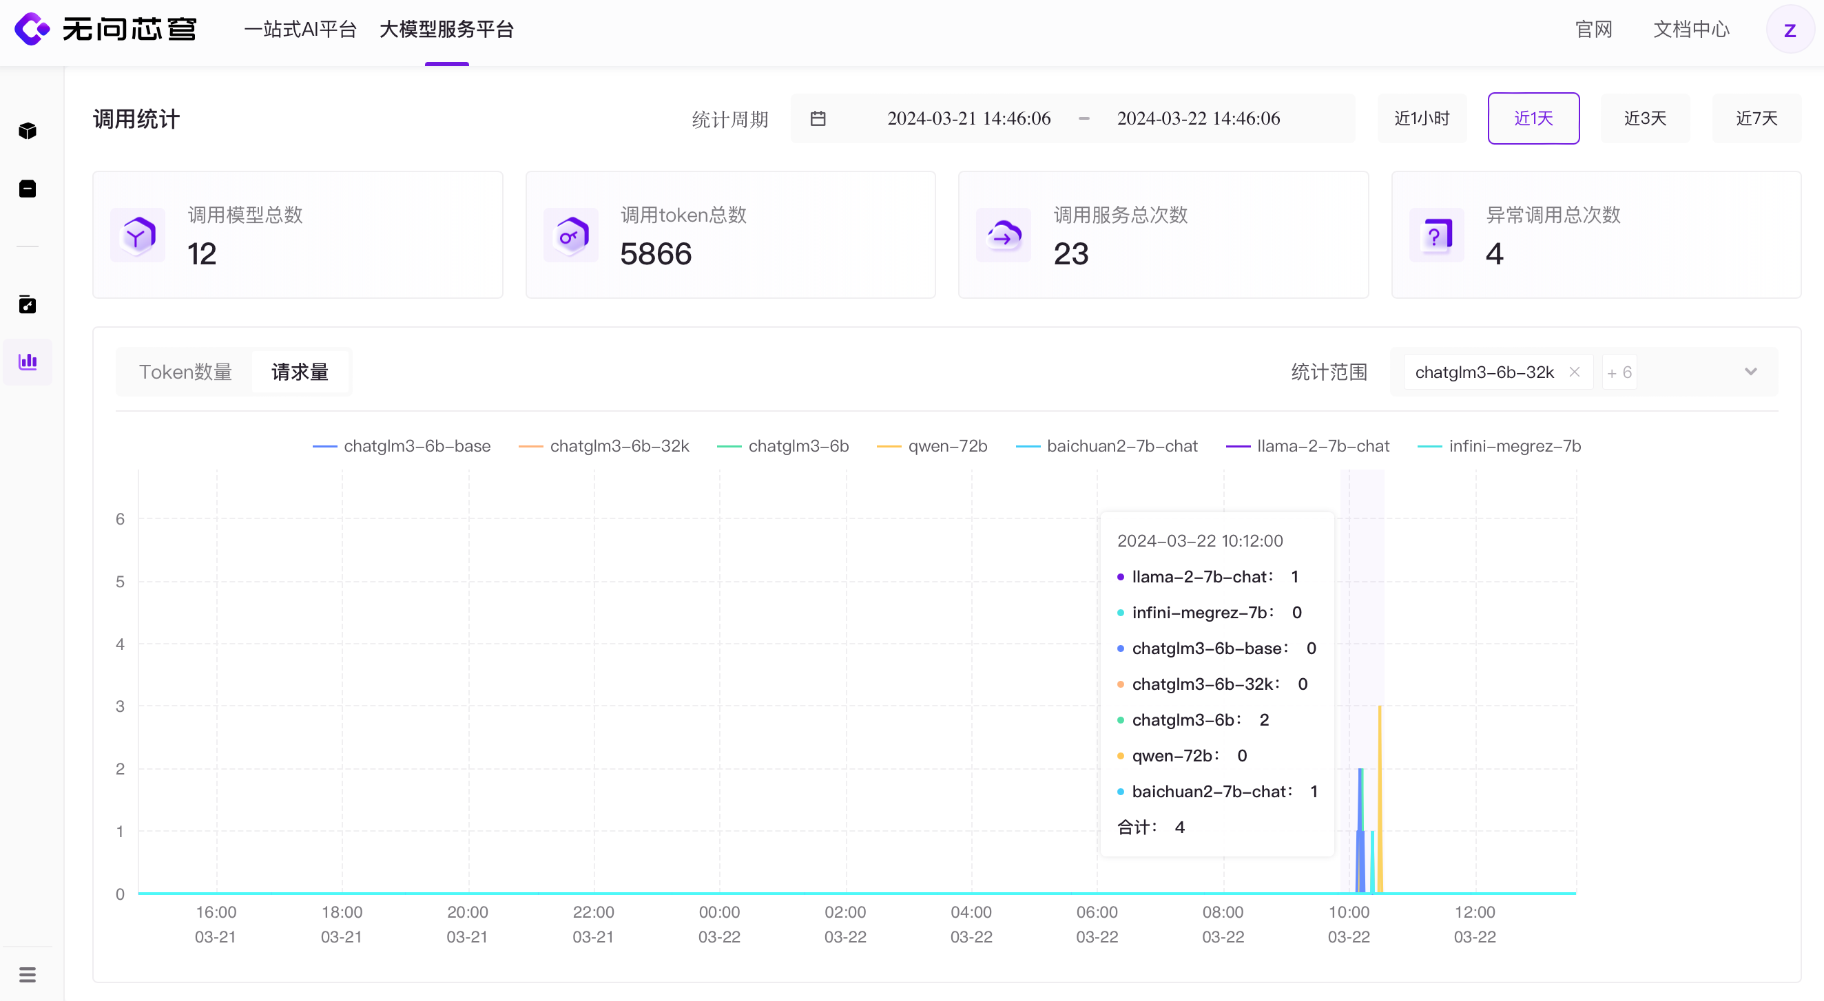Toggle chatglm3-6b-32k legend series
This screenshot has height=1001, width=1824.
[x=604, y=446]
